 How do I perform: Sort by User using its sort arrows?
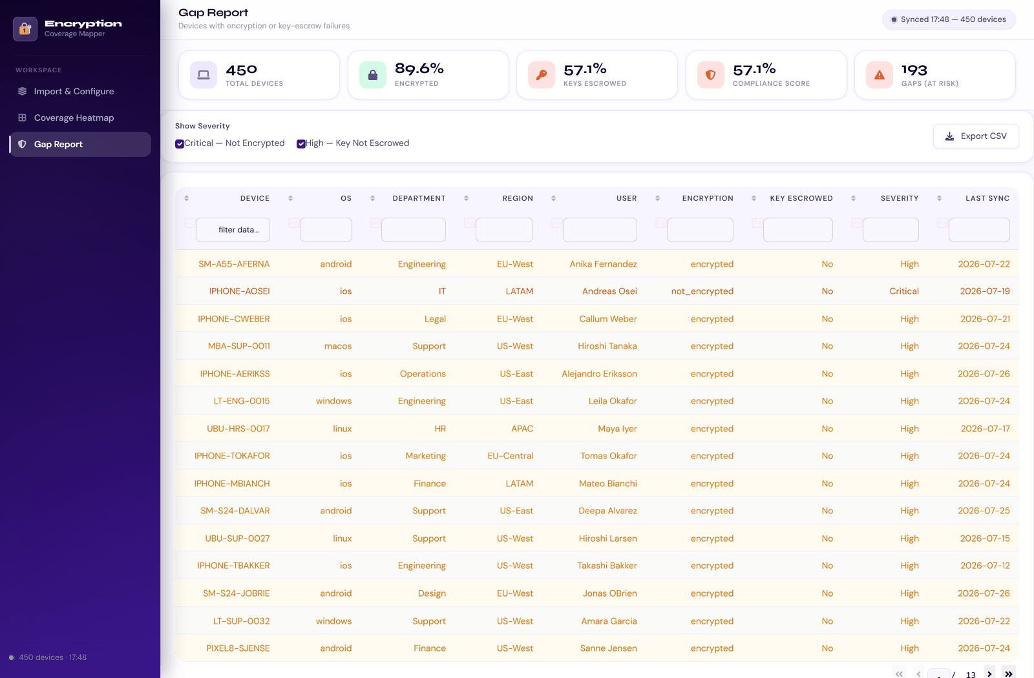click(554, 198)
